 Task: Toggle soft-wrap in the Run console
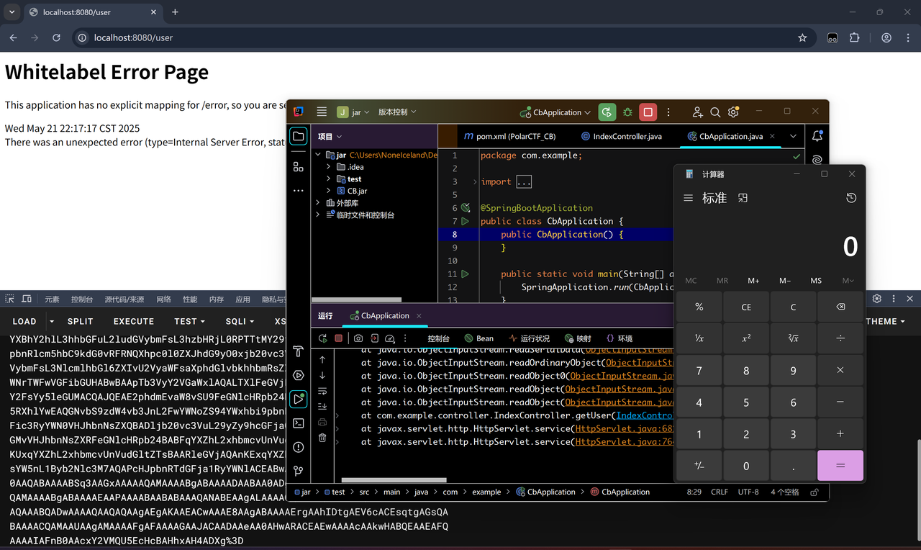pyautogui.click(x=322, y=391)
